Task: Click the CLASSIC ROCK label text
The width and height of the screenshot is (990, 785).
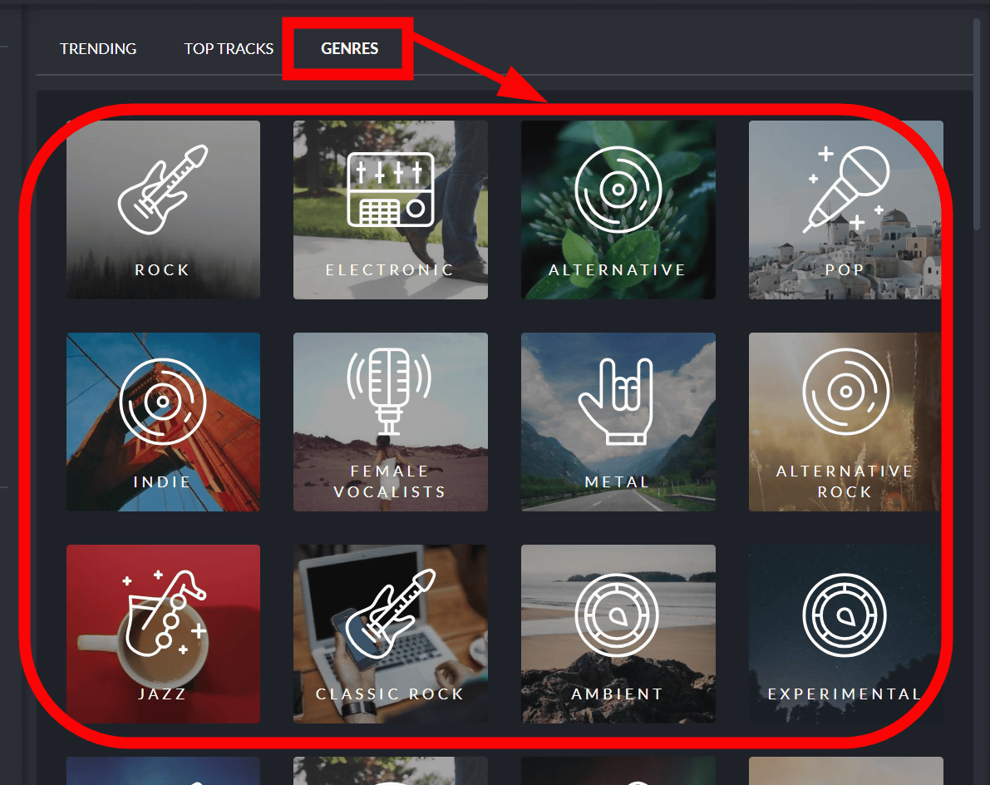Action: [390, 694]
